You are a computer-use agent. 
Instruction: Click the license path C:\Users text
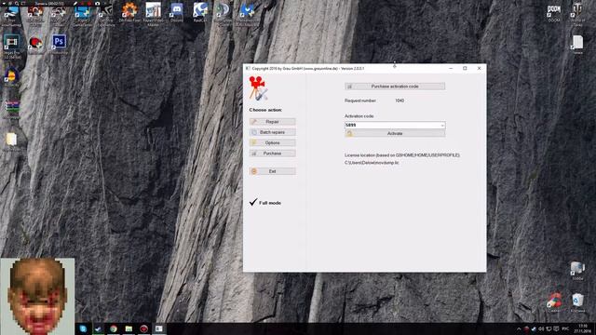(x=372, y=163)
